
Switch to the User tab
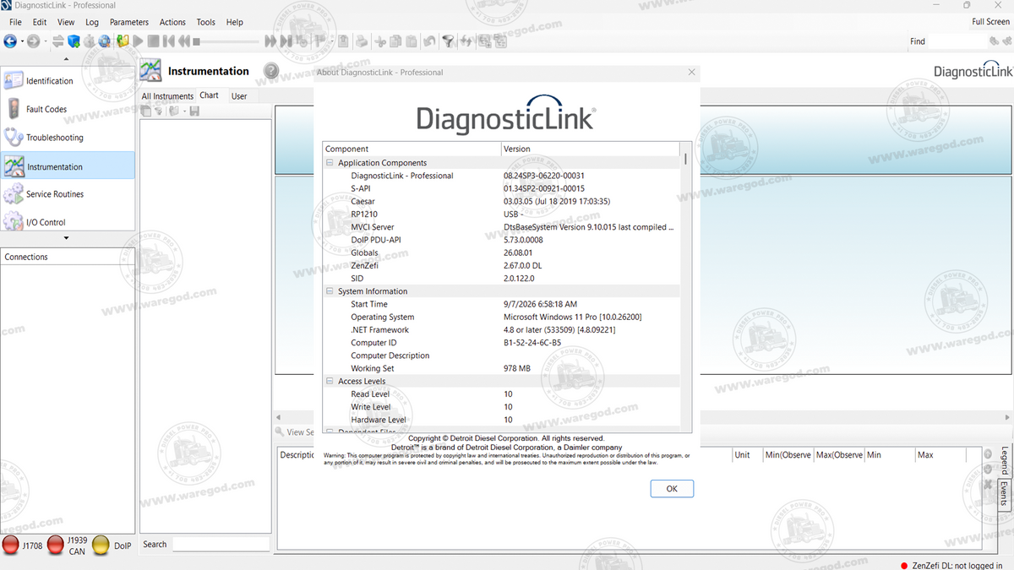click(x=239, y=96)
